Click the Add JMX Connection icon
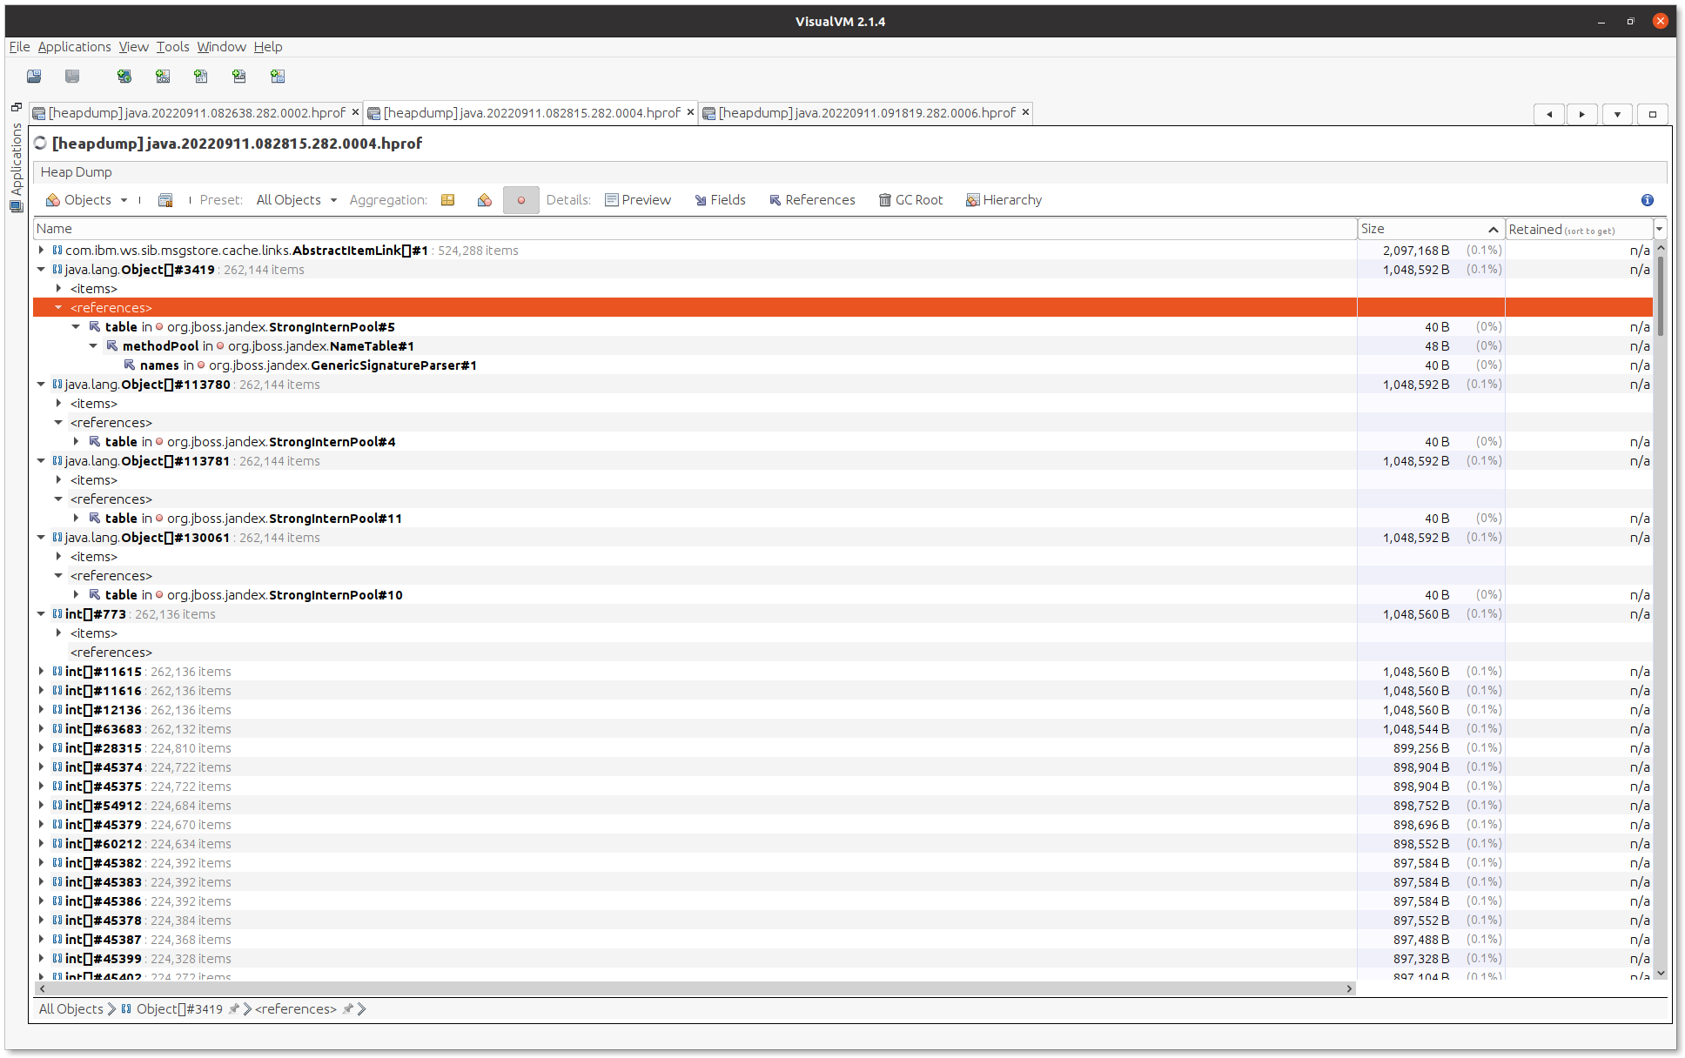 (163, 77)
